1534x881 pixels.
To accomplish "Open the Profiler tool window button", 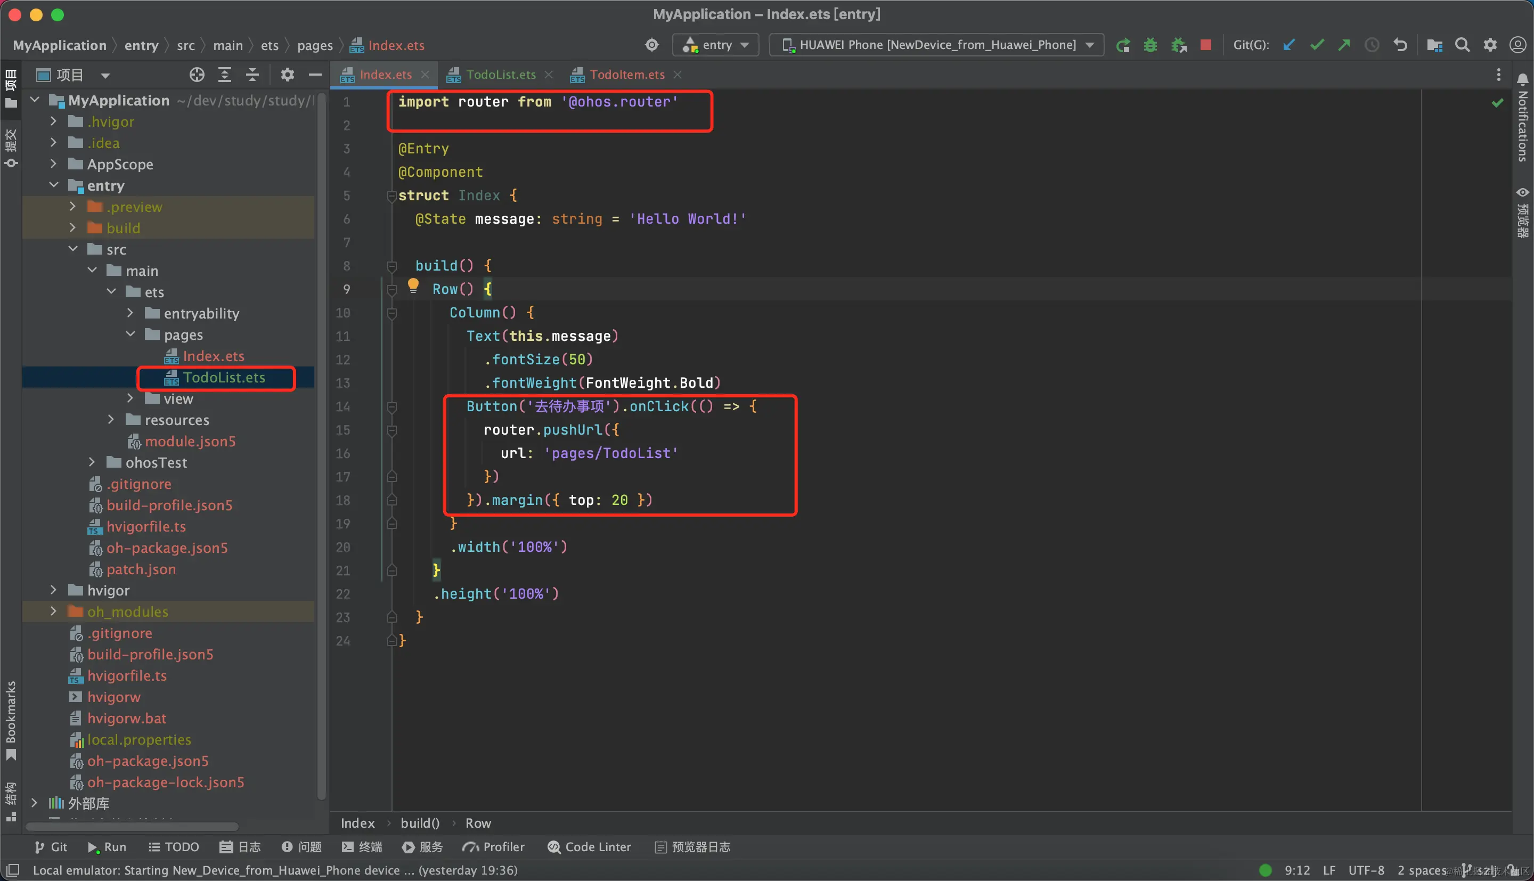I will coord(494,846).
